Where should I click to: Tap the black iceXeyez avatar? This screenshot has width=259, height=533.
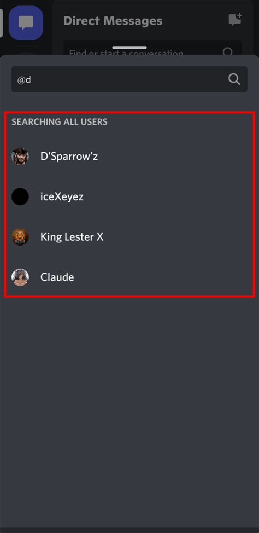20,197
